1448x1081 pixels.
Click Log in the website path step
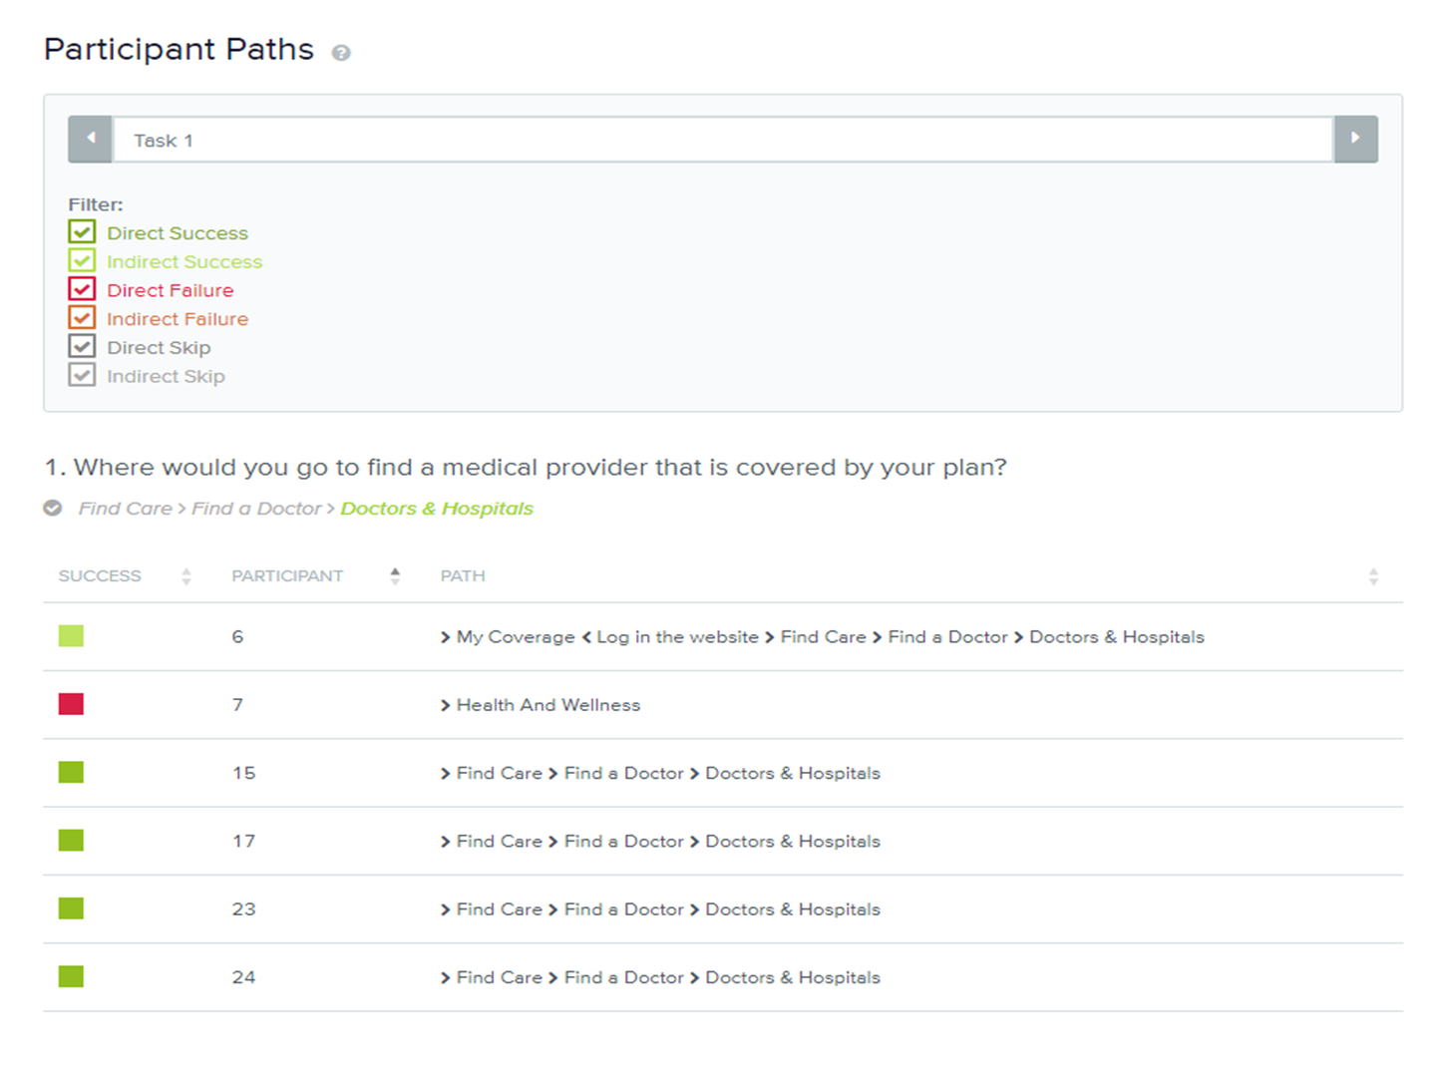[x=677, y=637]
